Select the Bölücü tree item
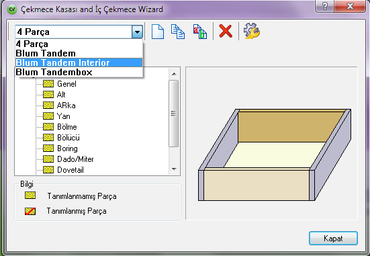370x256 pixels. click(68, 138)
